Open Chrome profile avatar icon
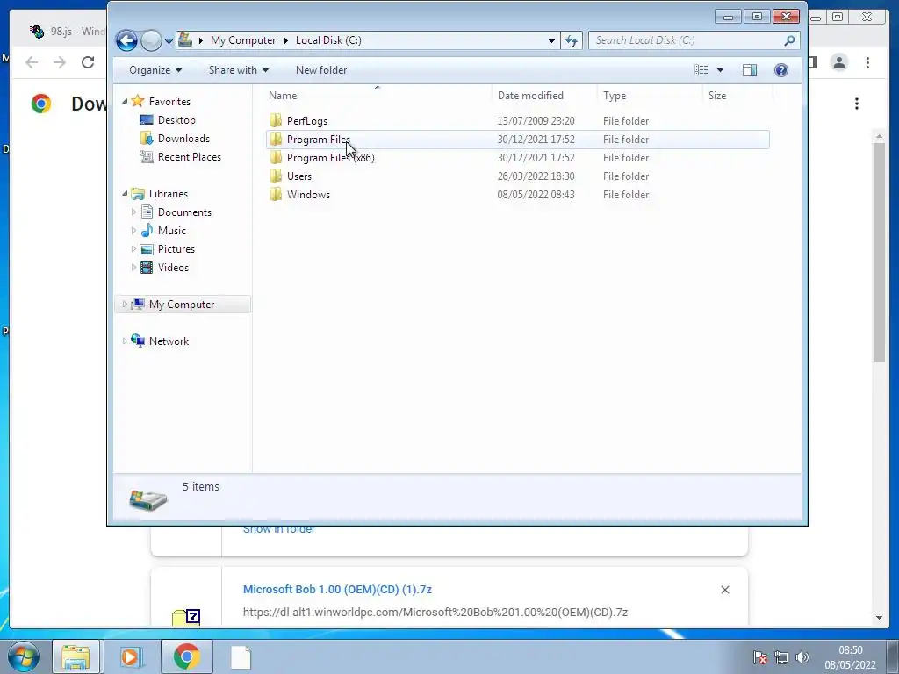 pyautogui.click(x=839, y=62)
